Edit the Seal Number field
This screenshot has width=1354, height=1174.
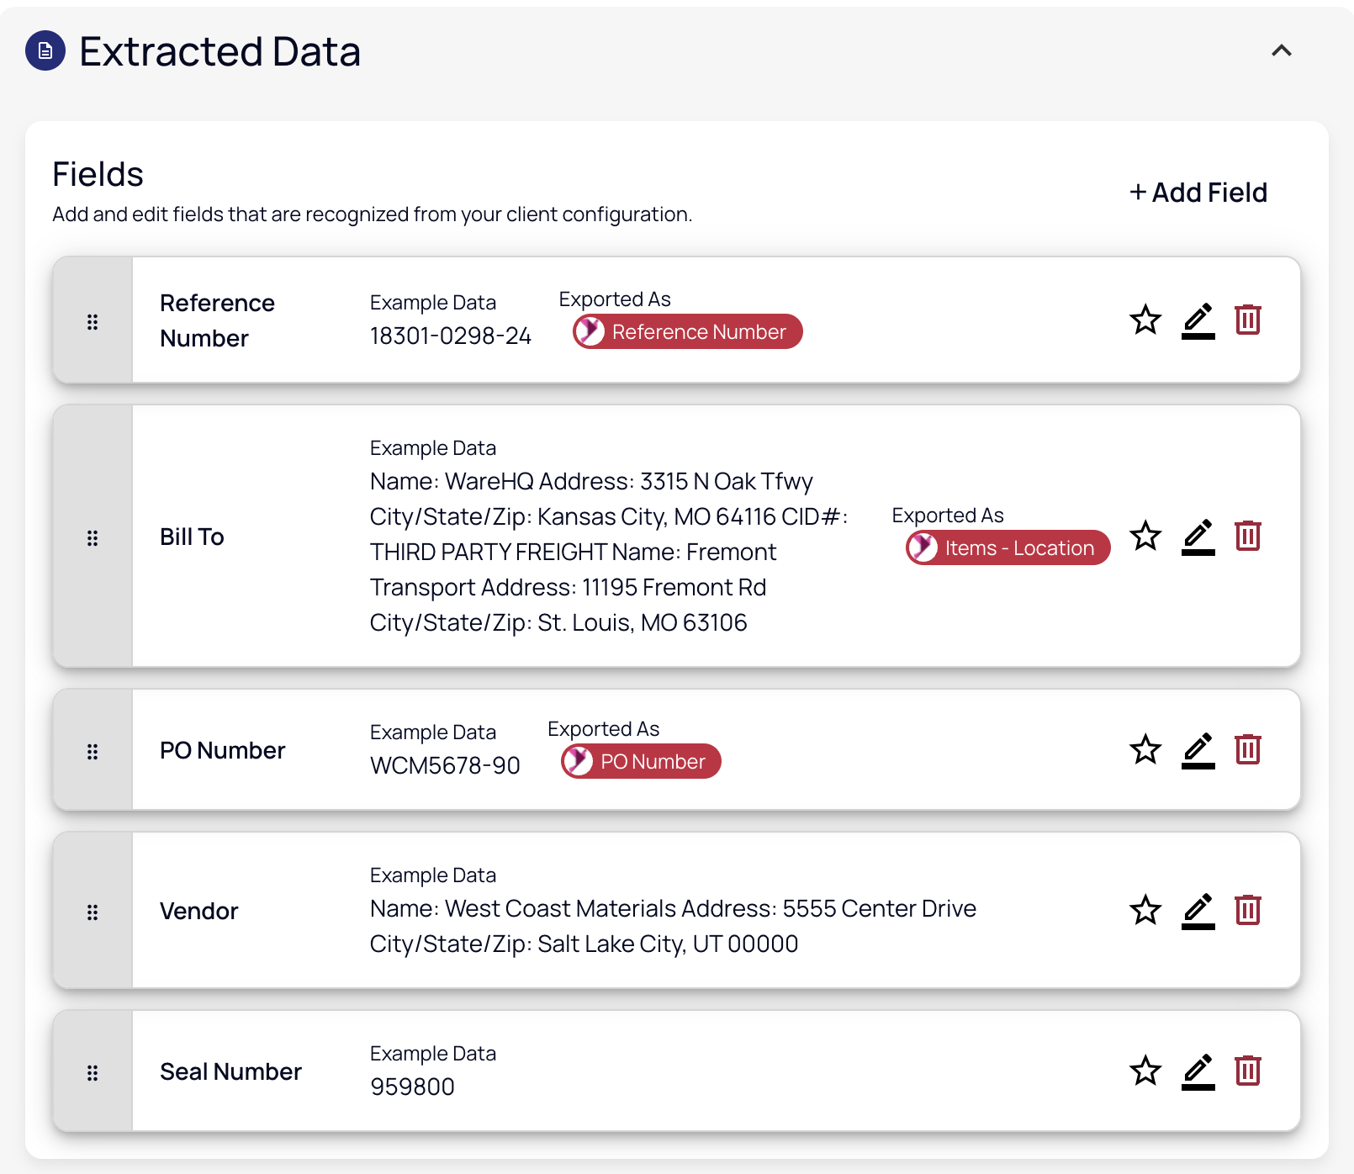pos(1198,1071)
